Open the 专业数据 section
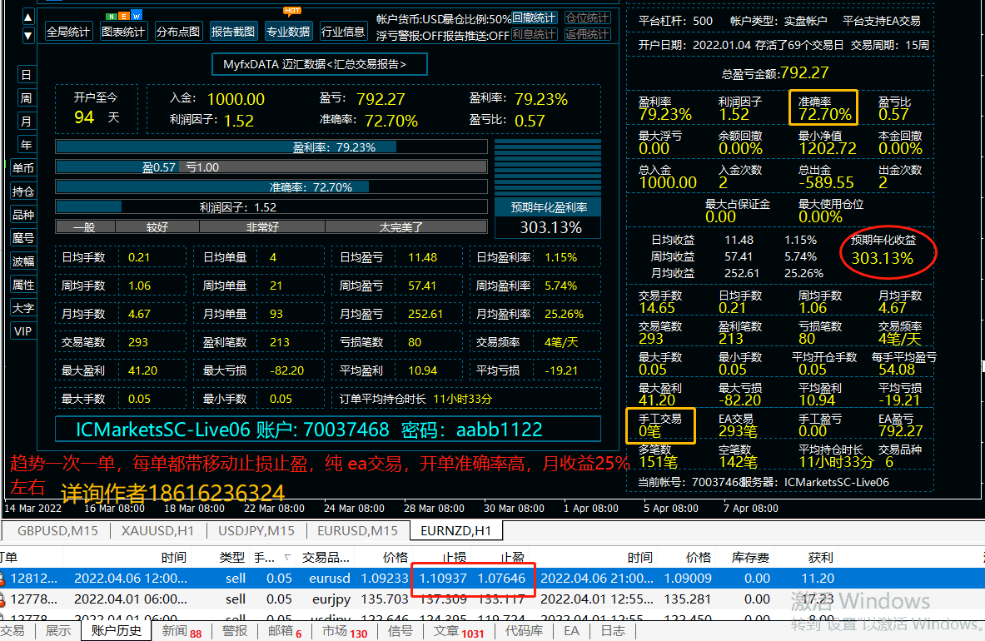985x641 pixels. pyautogui.click(x=288, y=32)
